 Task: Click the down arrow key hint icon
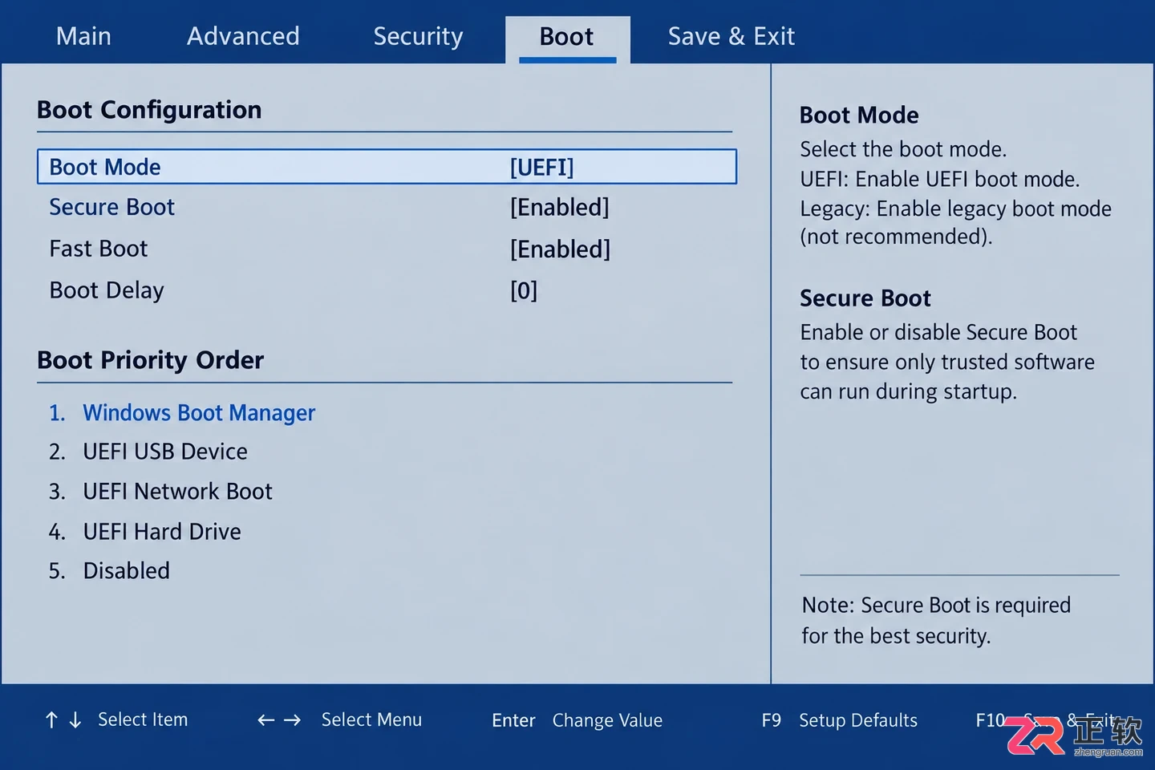click(x=75, y=720)
